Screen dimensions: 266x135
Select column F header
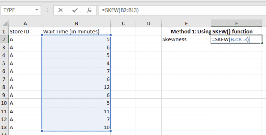(236, 23)
